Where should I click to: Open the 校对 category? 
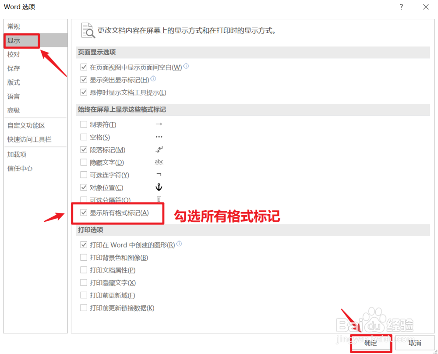point(35,54)
